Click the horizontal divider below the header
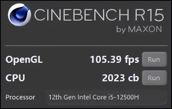This screenshot has width=172, height=109. coord(87,46)
